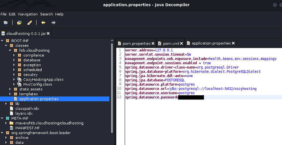Close the application.properties tab
The width and height of the screenshot is (282, 145).
click(x=233, y=43)
